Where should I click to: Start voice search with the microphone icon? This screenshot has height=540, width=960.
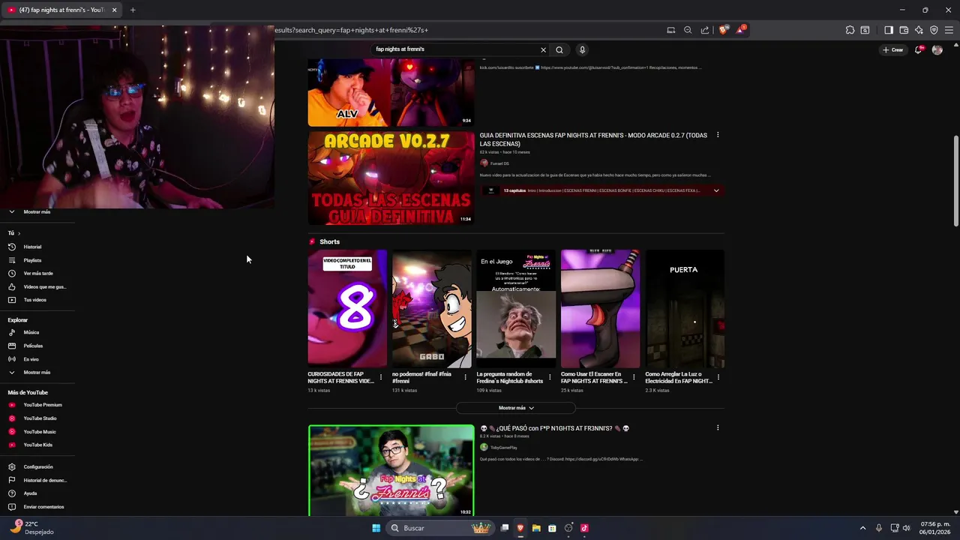582,49
